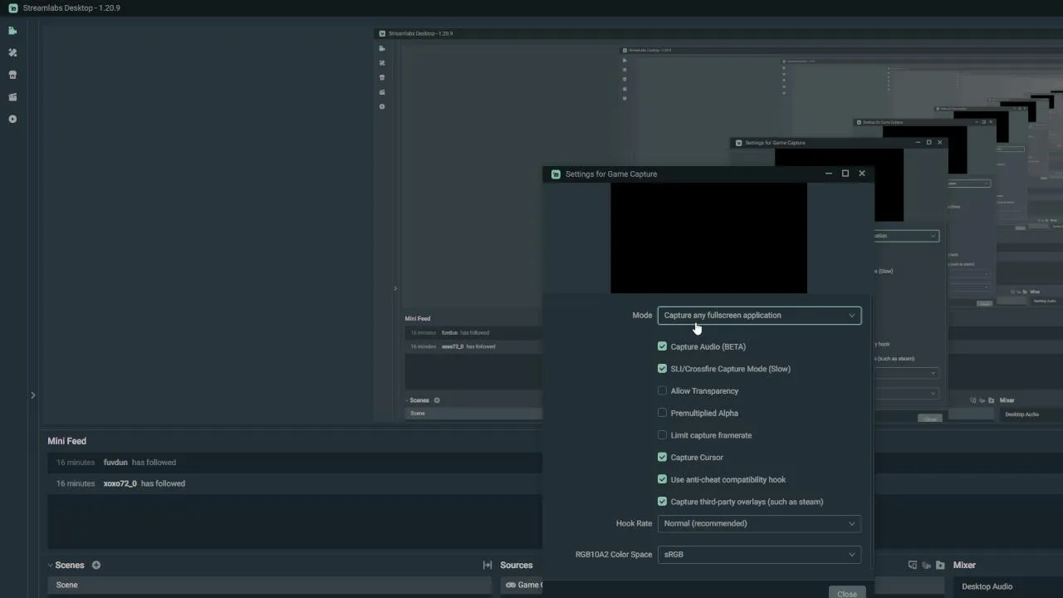Click play-circle icon in the nested preview sidebar
Image resolution: width=1063 pixels, height=598 pixels.
382,106
